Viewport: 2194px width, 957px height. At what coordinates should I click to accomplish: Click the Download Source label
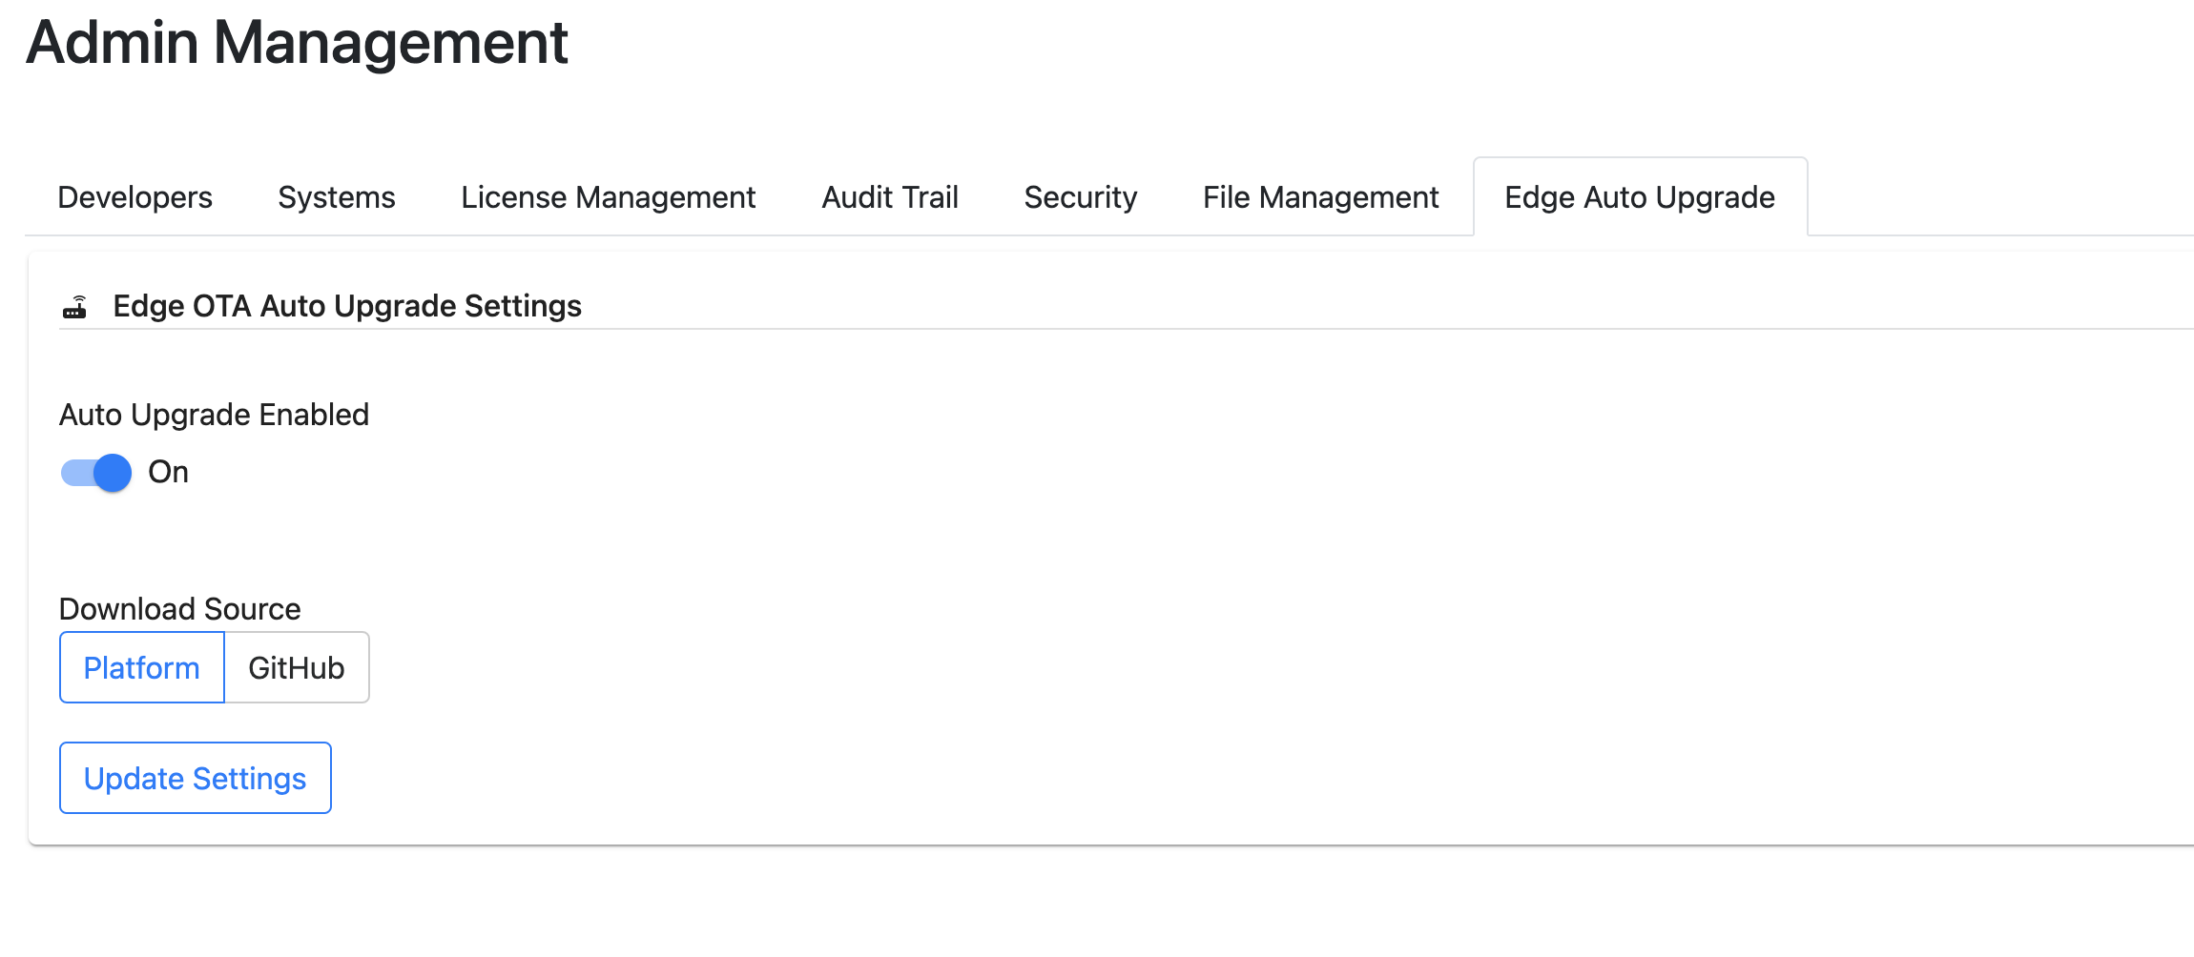coord(180,609)
